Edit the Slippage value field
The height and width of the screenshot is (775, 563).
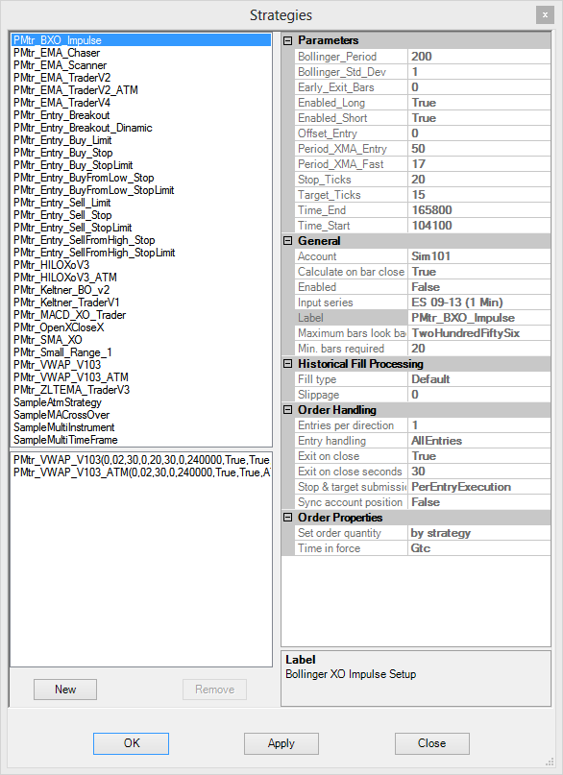(x=479, y=395)
